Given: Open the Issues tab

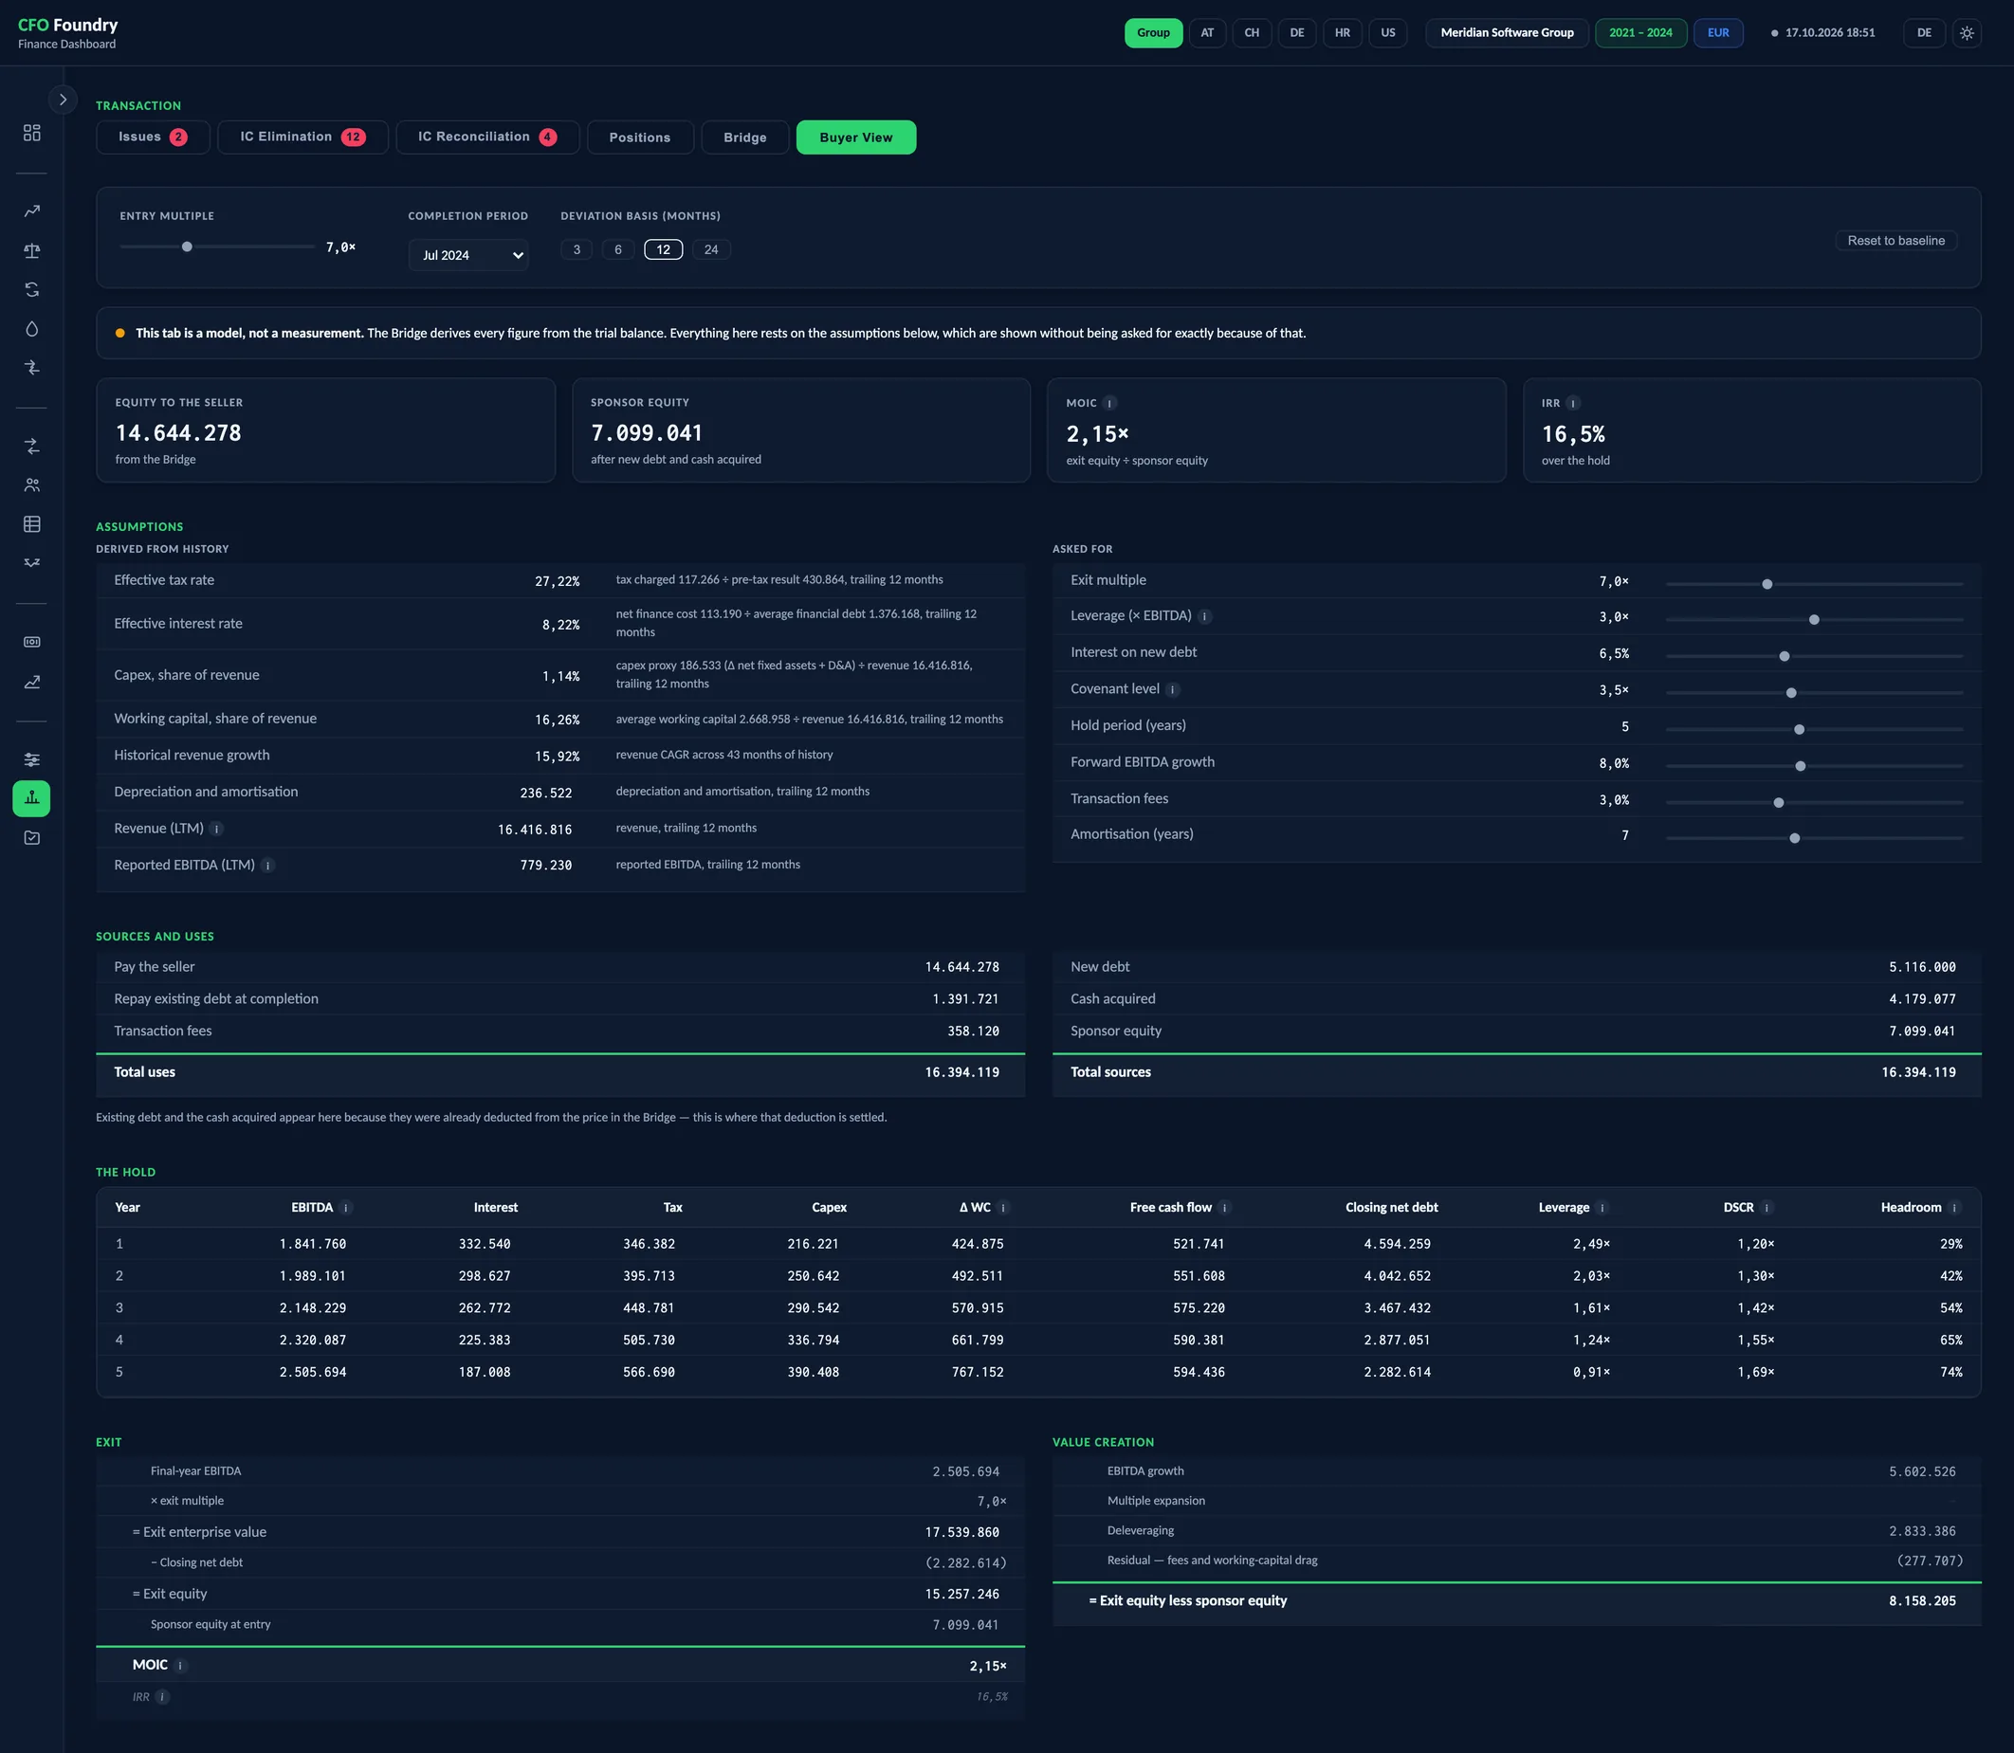Looking at the screenshot, I should pos(153,137).
